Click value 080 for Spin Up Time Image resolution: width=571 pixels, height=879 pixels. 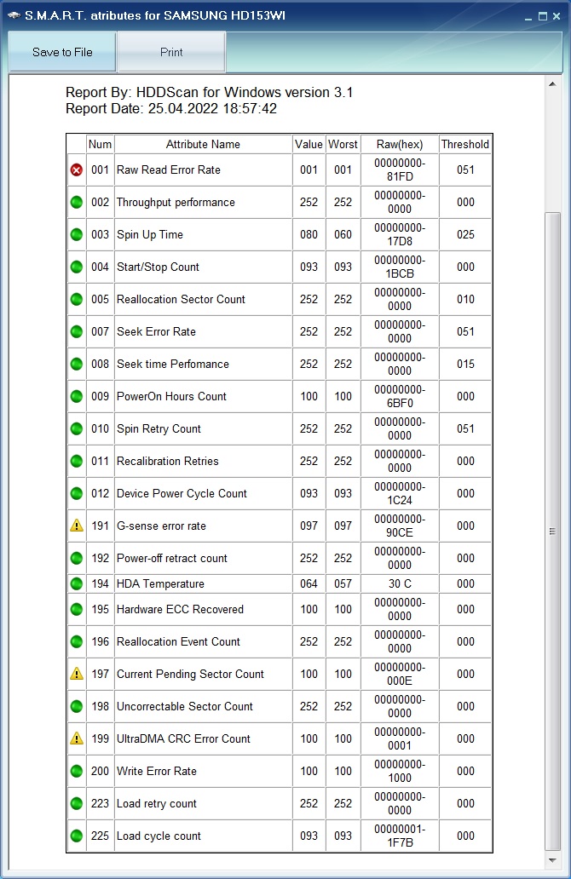pyautogui.click(x=309, y=235)
